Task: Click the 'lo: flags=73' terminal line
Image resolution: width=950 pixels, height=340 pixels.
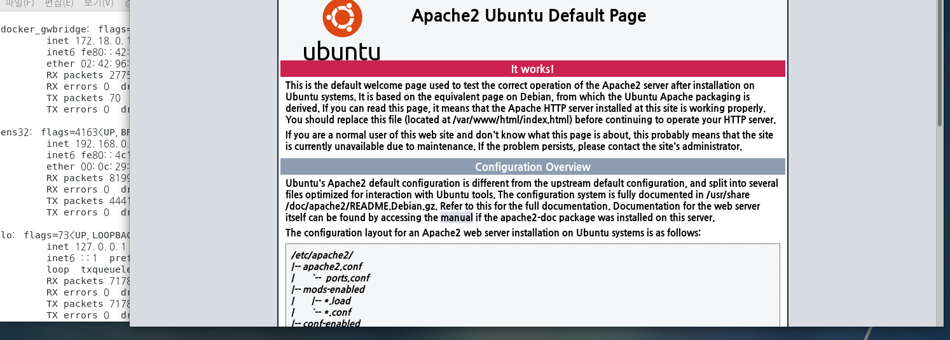Action: pyautogui.click(x=65, y=235)
